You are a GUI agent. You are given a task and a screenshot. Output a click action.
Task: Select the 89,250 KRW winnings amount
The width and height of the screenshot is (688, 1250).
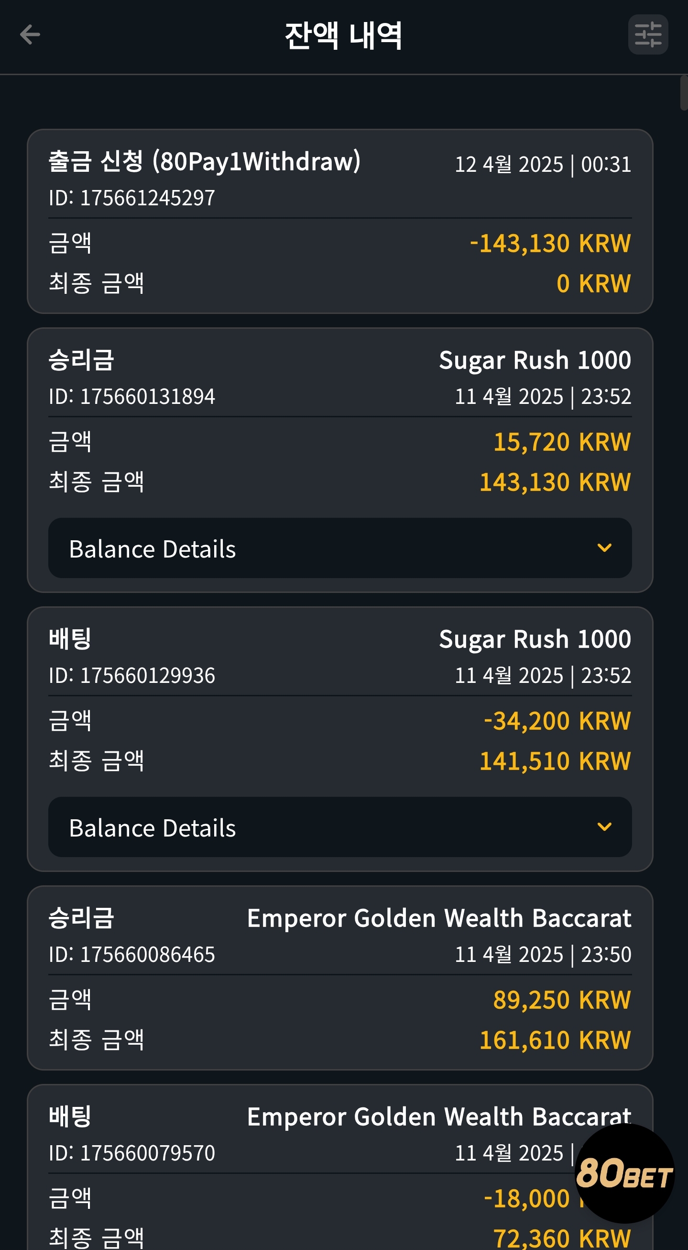[x=562, y=1000]
